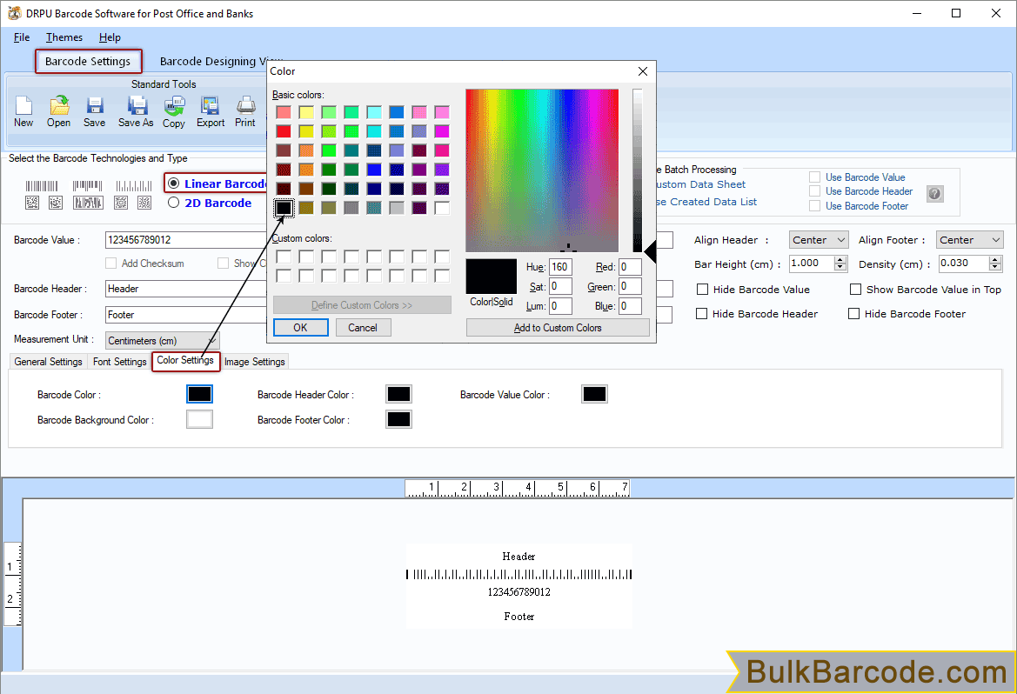This screenshot has height=694, width=1017.
Task: Tick the Add Checksum checkbox
Action: [110, 264]
